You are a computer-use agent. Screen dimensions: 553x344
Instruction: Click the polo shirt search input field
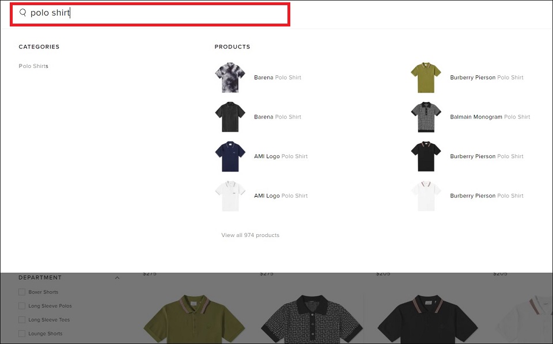[150, 14]
